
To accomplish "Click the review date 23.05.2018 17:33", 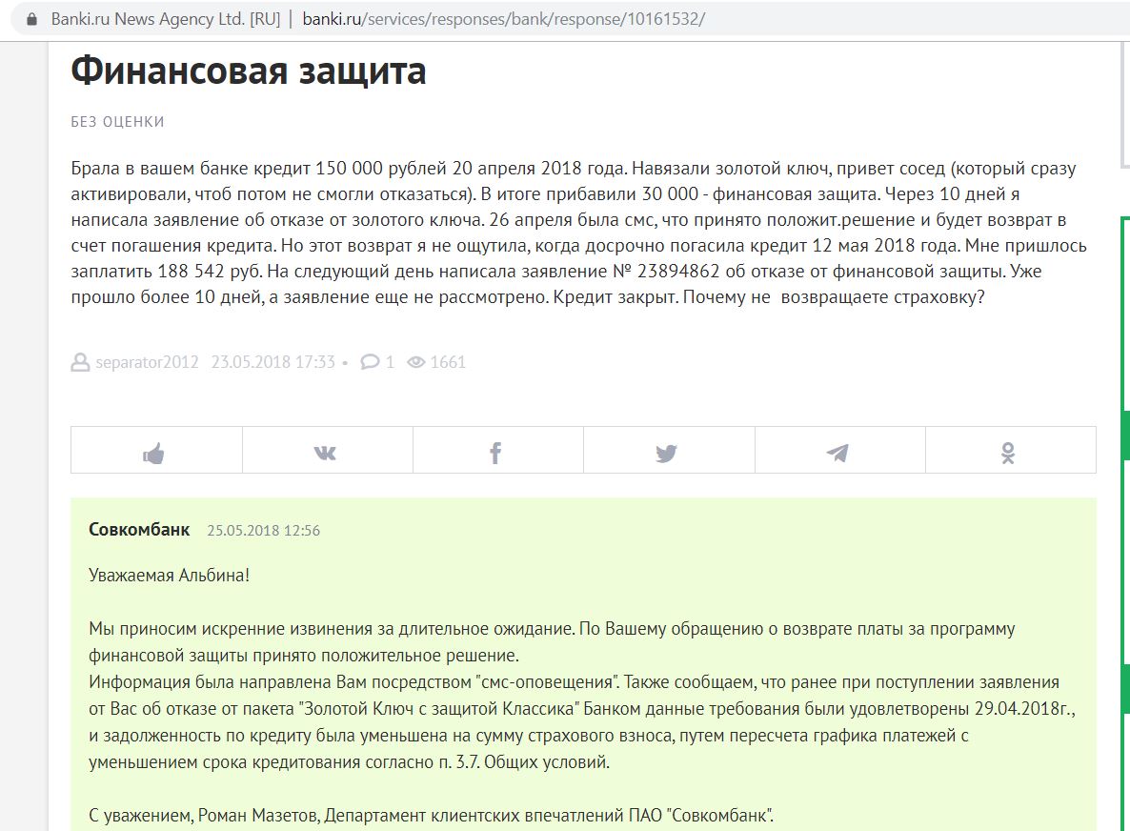I will coord(272,362).
